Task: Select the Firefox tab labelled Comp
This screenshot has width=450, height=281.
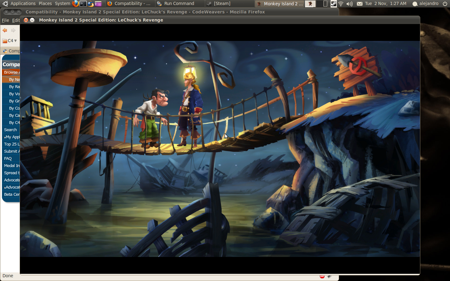Action: [11, 51]
